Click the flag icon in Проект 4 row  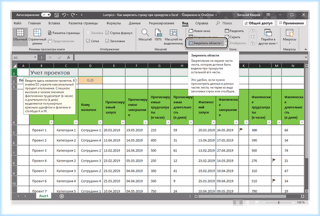(x=274, y=160)
